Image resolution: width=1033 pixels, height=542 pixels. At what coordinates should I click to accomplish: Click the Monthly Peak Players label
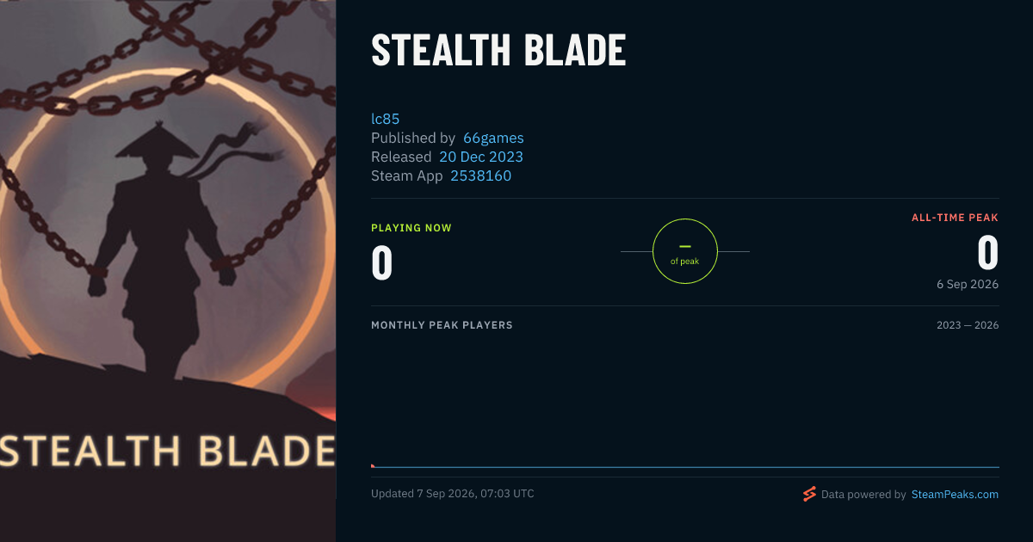coord(442,325)
